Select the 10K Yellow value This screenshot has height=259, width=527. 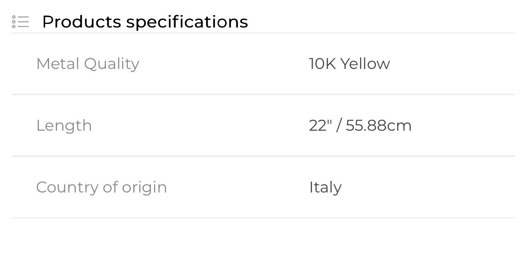pos(349,64)
